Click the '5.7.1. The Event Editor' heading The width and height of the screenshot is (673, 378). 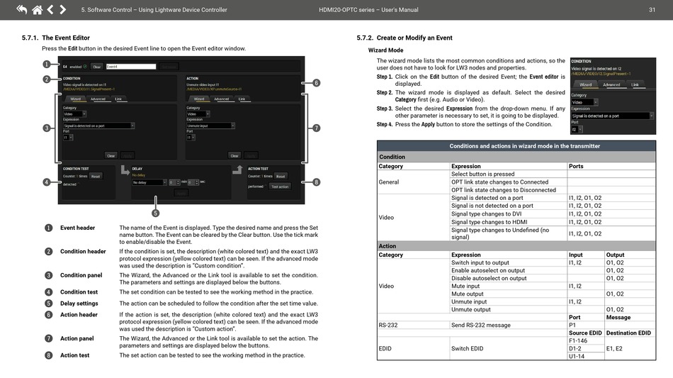(x=56, y=38)
